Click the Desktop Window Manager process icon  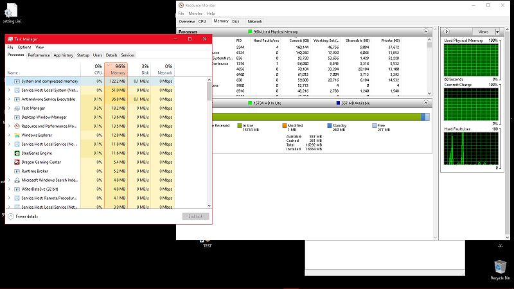tap(16, 117)
